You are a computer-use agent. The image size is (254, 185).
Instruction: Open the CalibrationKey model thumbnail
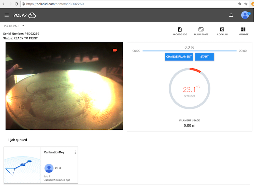[22, 165]
